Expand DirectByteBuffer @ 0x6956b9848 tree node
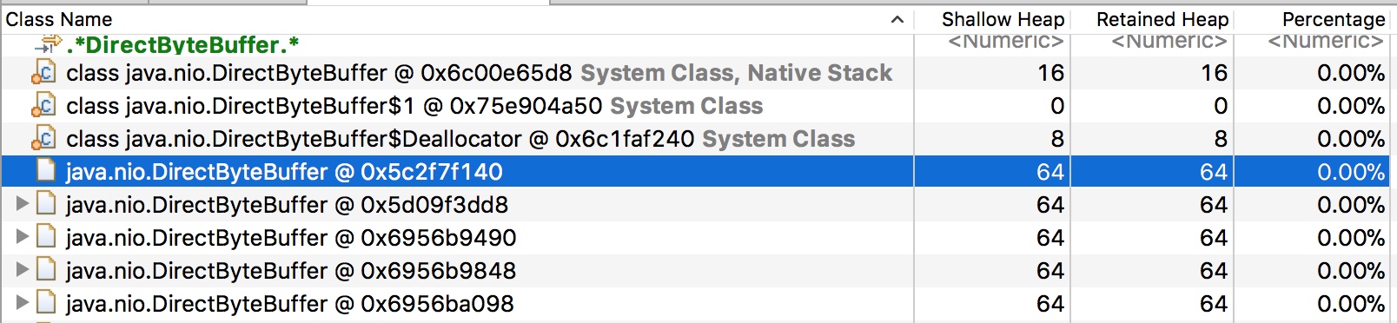Screen dimensions: 1397x323 (x=23, y=270)
